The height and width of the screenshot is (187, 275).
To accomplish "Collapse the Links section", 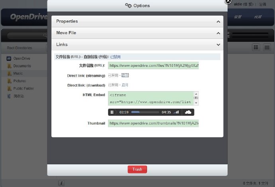I will (x=137, y=45).
